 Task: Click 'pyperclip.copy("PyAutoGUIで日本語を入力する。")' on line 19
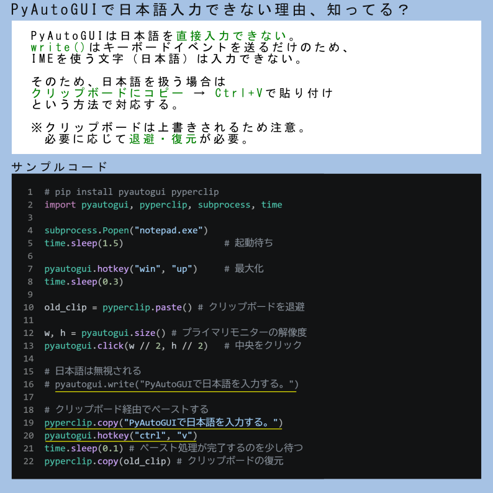pos(163,423)
